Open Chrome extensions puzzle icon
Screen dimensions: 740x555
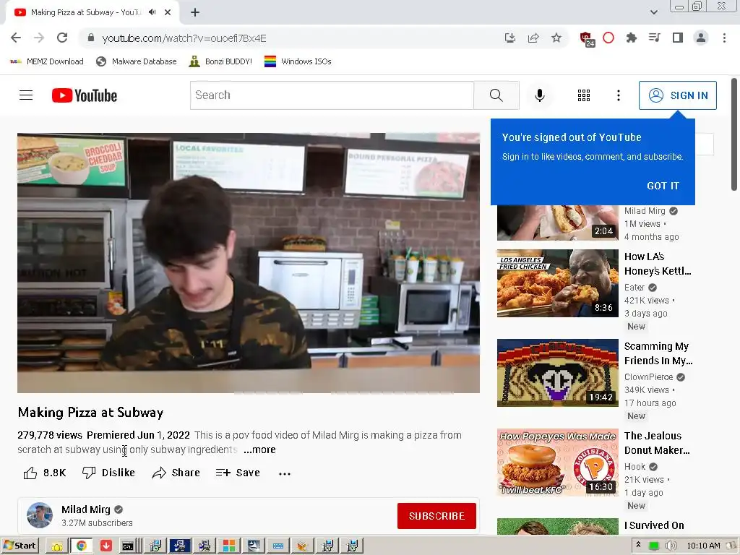(x=631, y=38)
